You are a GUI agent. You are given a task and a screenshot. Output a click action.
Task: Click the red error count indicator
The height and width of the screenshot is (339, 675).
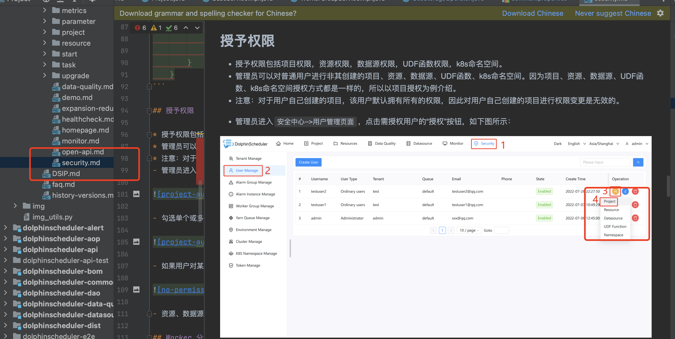[140, 28]
